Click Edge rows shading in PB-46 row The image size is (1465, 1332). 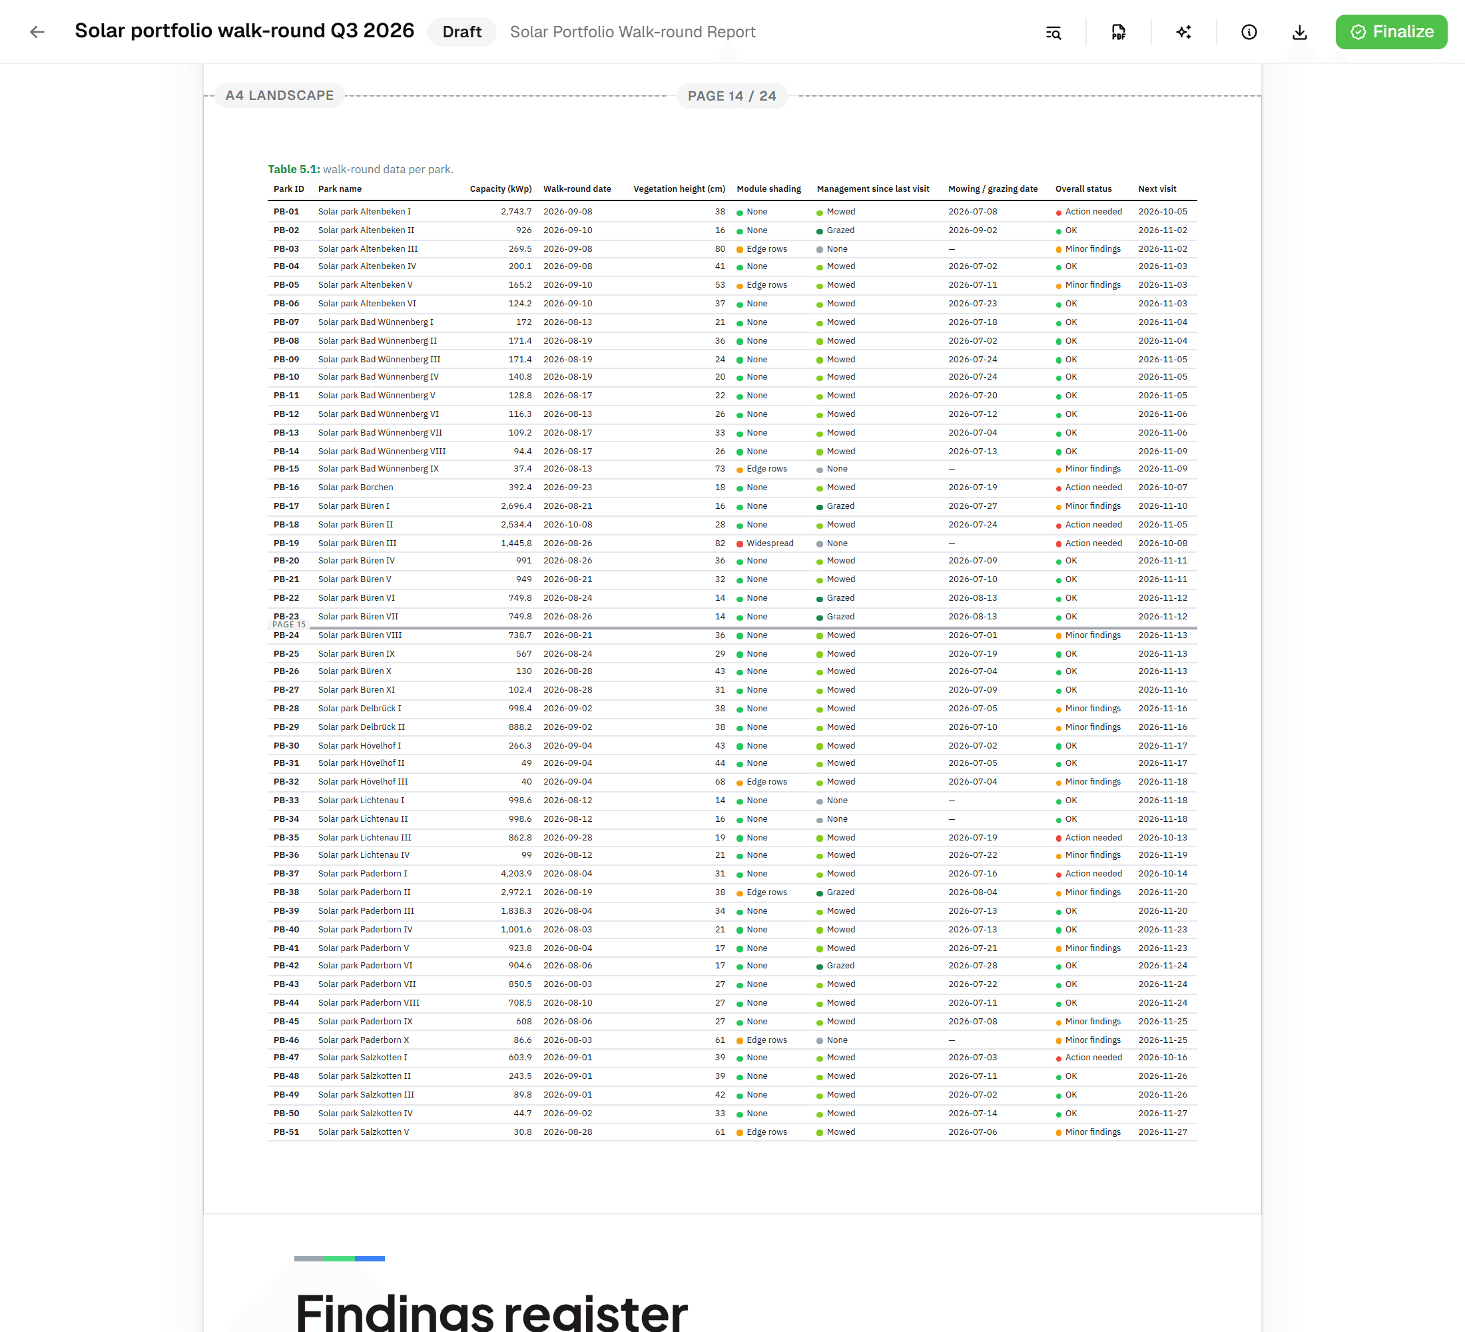[762, 1040]
